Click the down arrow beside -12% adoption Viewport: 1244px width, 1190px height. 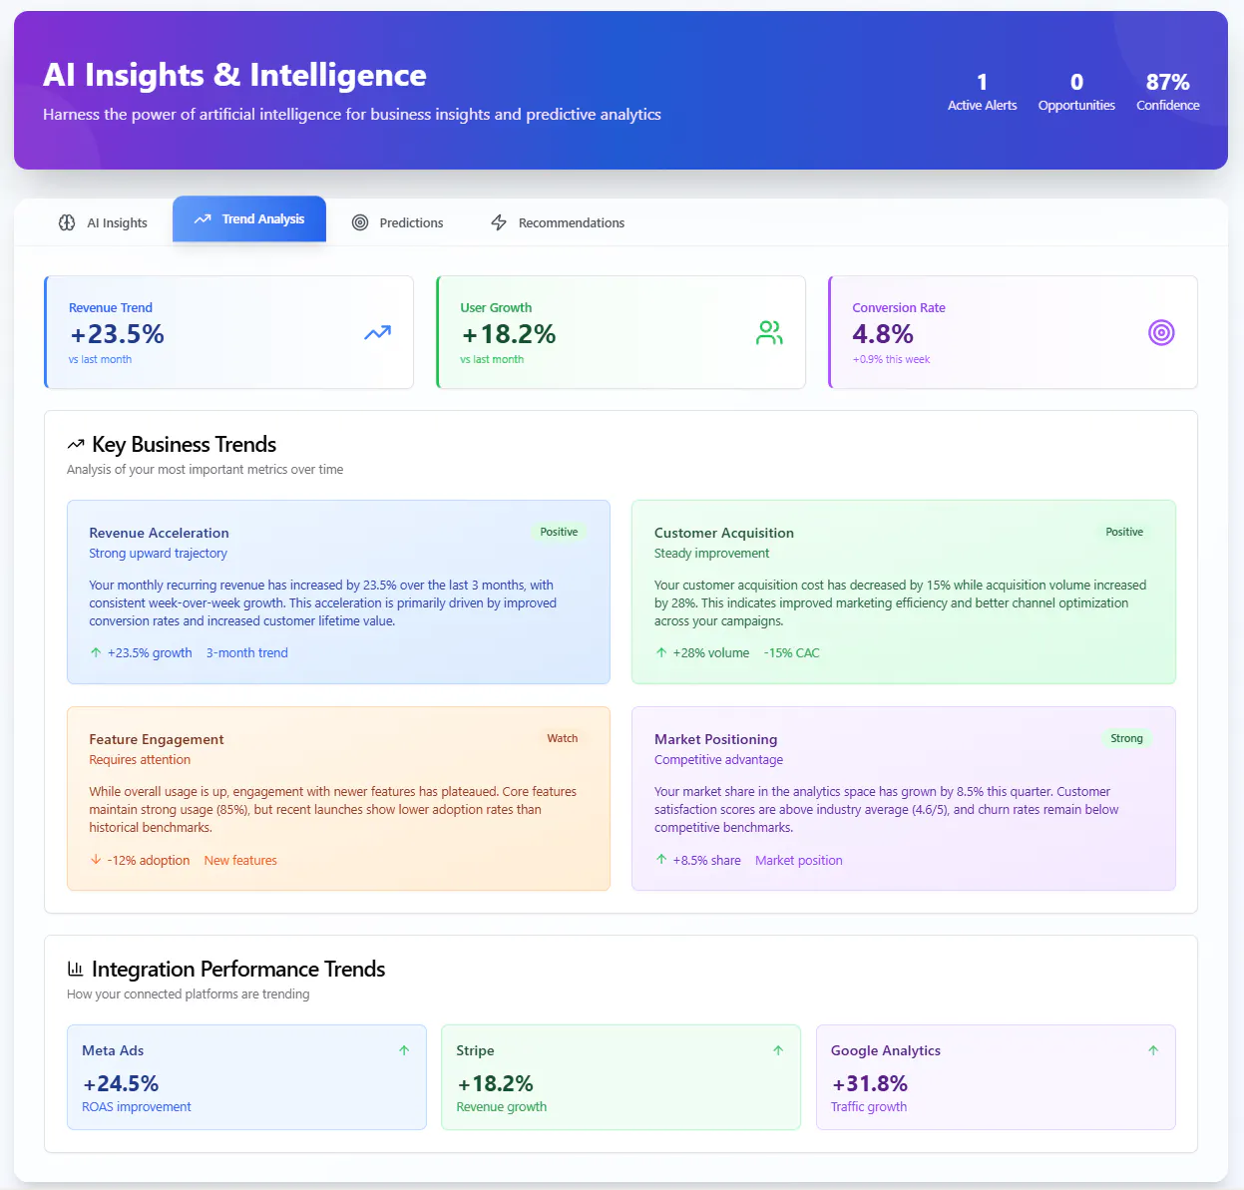[x=96, y=859]
